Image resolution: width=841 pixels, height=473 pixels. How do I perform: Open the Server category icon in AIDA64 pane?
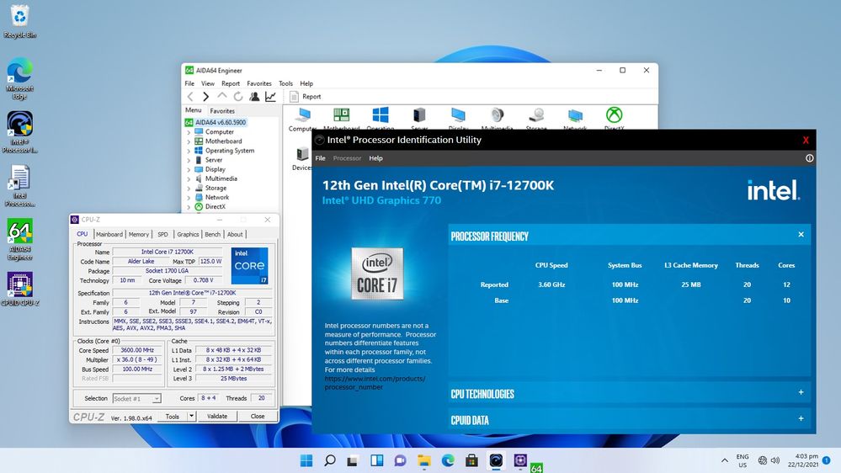[x=419, y=119]
